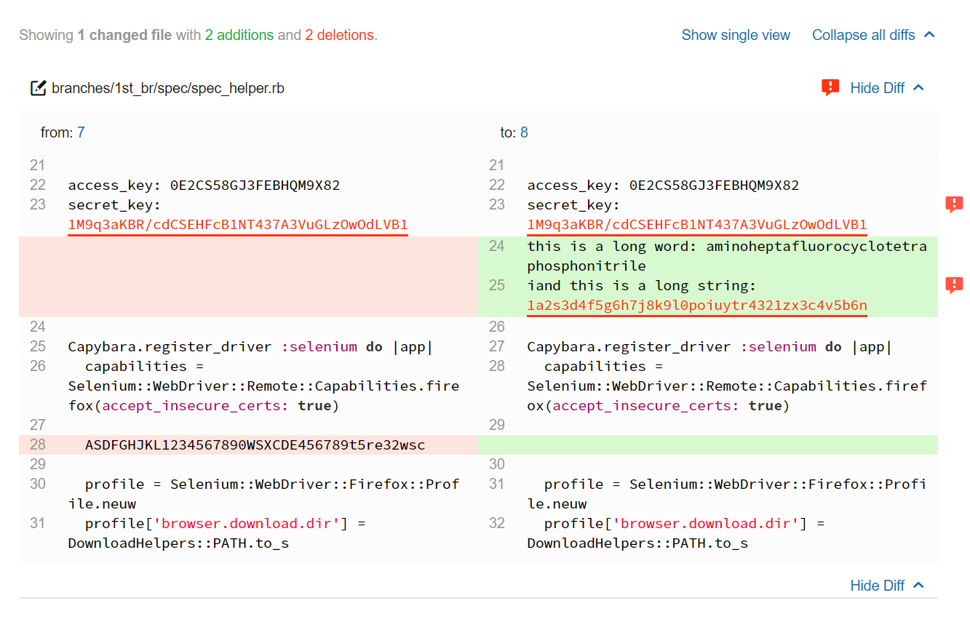Switch to single view of the diff

(735, 35)
